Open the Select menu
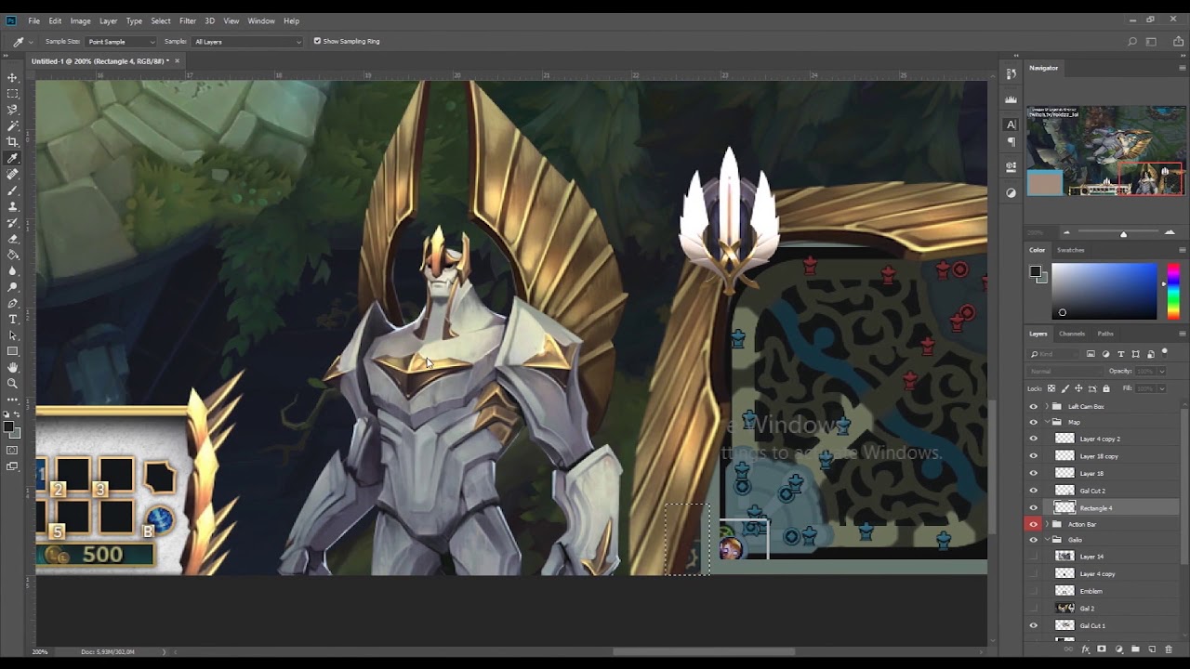Image resolution: width=1190 pixels, height=669 pixels. [161, 20]
